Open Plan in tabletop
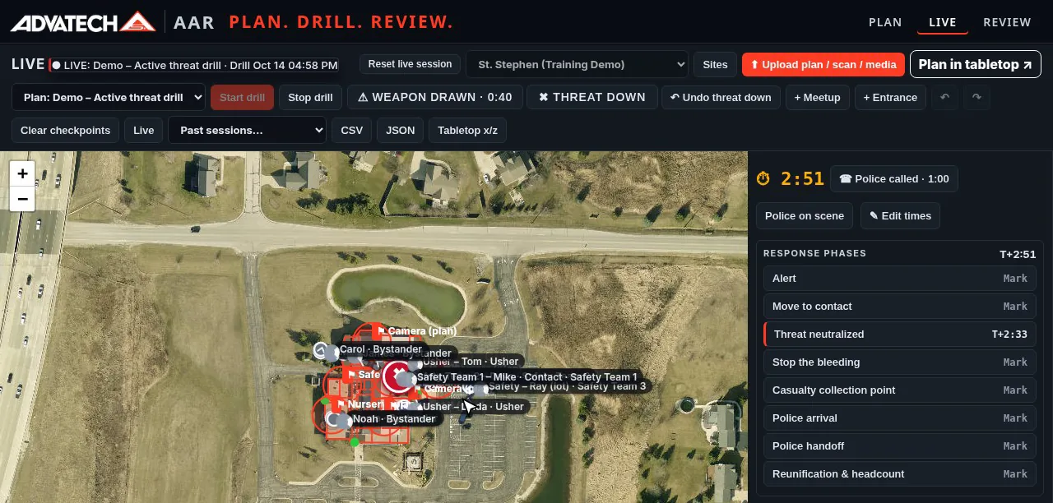The width and height of the screenshot is (1053, 503). click(x=975, y=64)
